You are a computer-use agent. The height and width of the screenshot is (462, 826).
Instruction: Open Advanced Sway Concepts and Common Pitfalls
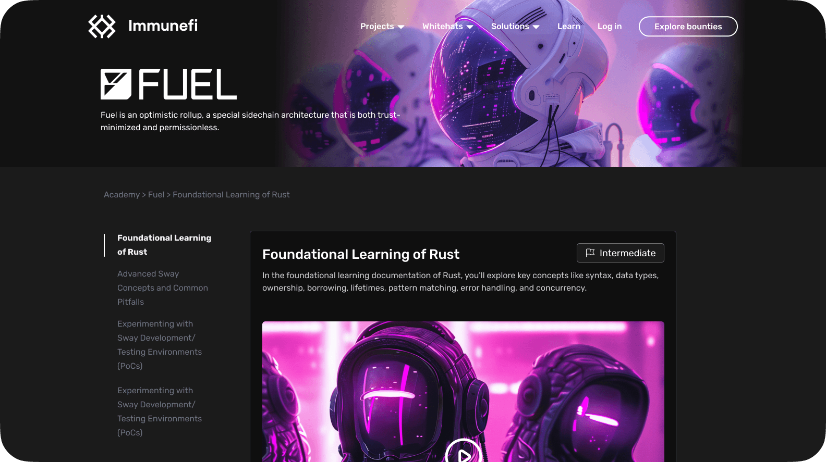pos(163,288)
